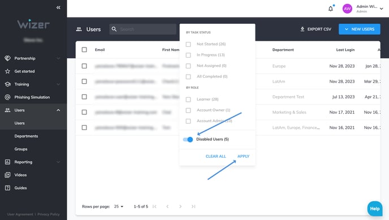Open the New Users dropdown button

point(360,29)
